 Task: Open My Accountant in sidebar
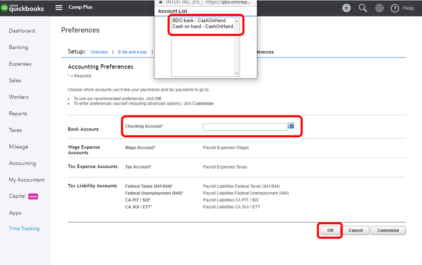coord(27,180)
